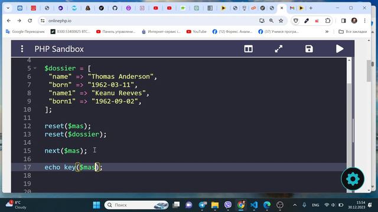Open OBS Studio from taskbar

click(280, 205)
